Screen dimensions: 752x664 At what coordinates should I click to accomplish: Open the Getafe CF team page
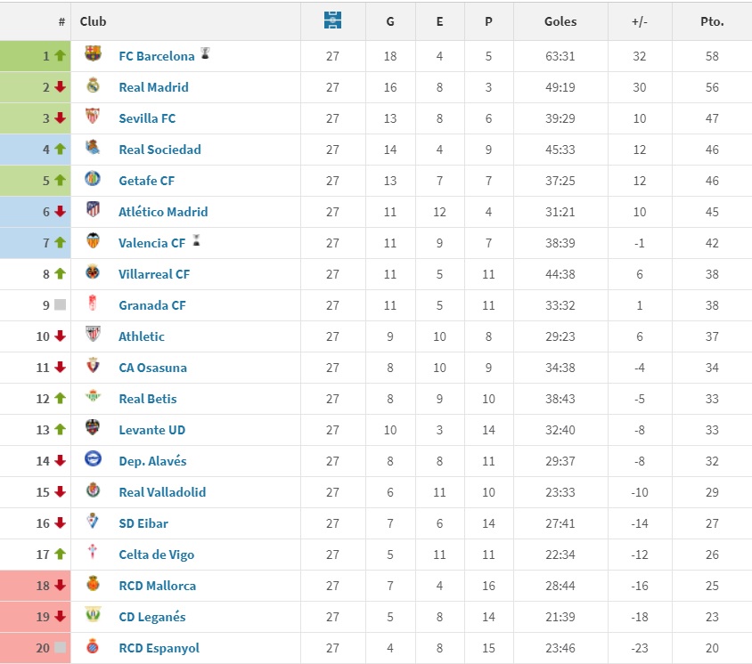click(x=147, y=181)
